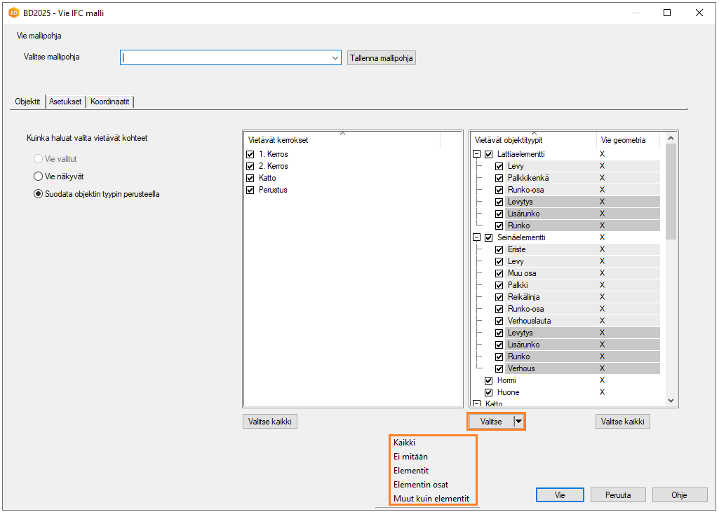Select Ei mitään in the menu

(x=410, y=457)
